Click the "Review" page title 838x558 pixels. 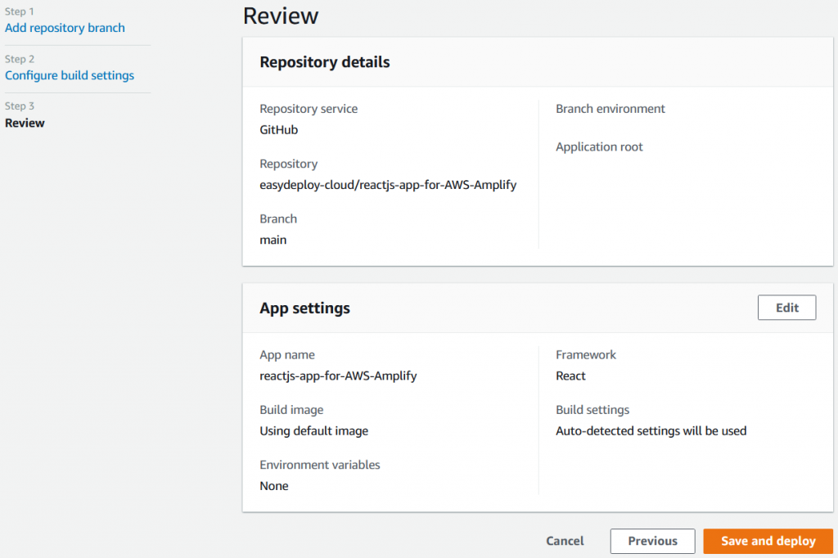(x=281, y=16)
